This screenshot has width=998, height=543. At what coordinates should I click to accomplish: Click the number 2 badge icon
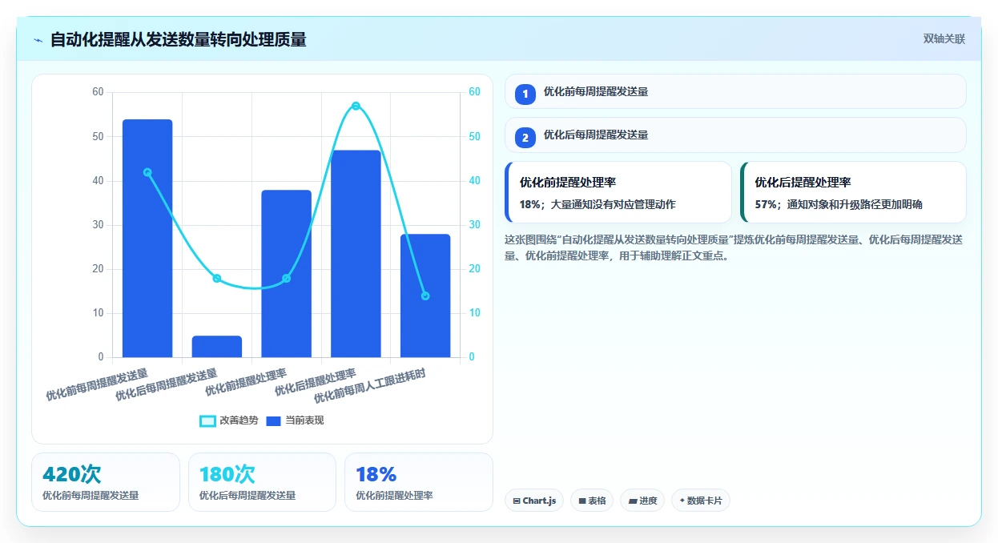525,138
